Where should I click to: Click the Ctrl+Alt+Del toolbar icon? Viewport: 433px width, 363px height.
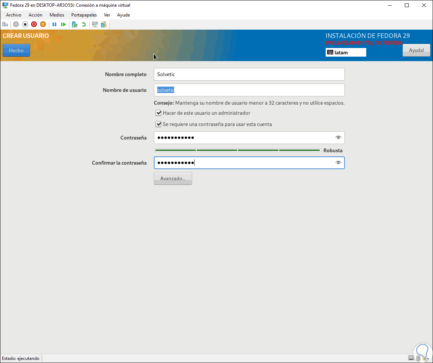(5, 24)
